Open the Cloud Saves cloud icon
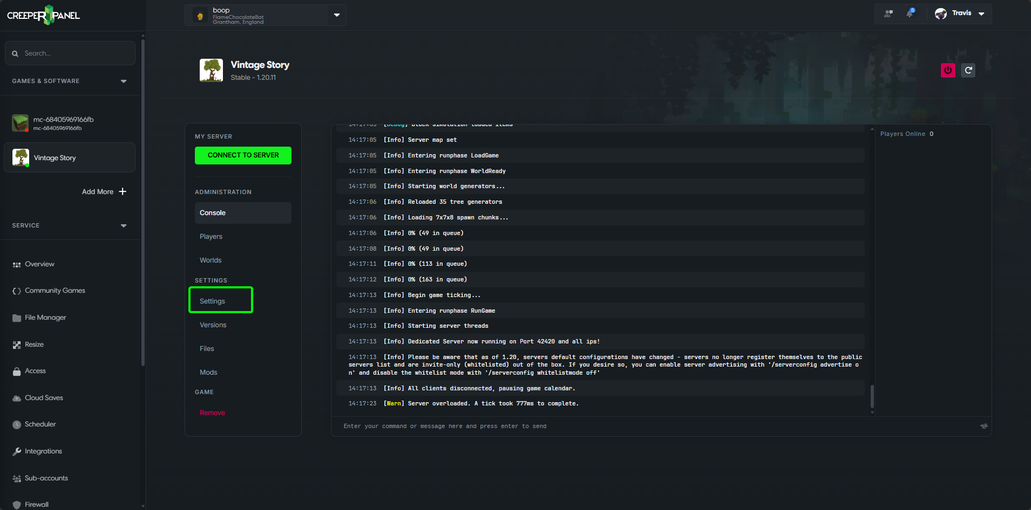1031x510 pixels. pos(17,398)
